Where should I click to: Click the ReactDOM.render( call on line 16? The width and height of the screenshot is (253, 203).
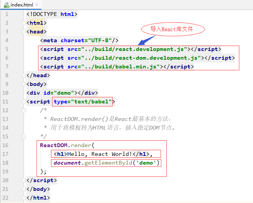(x=67, y=145)
